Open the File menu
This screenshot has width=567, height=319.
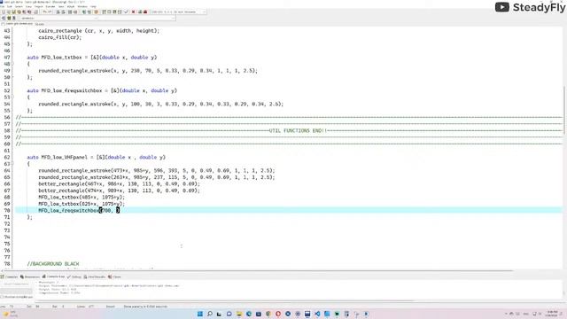(2, 6)
